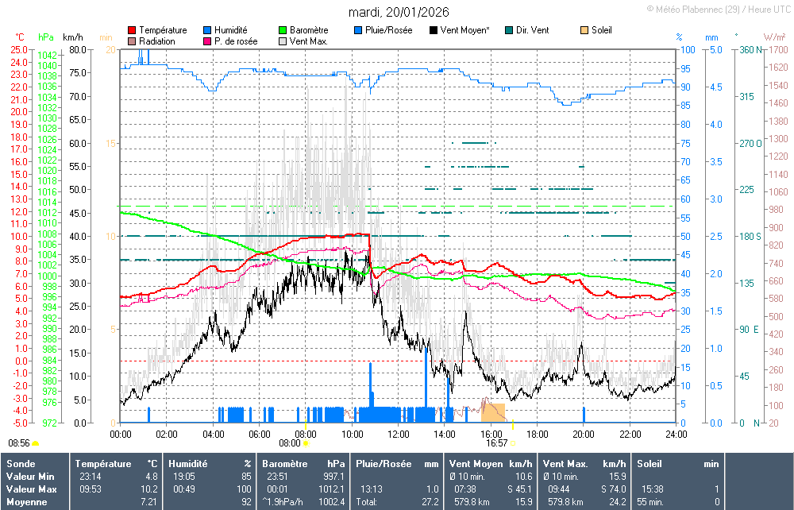The height and width of the screenshot is (510, 794).
Task: Click the green Baromètre legend square
Action: [x=283, y=30]
